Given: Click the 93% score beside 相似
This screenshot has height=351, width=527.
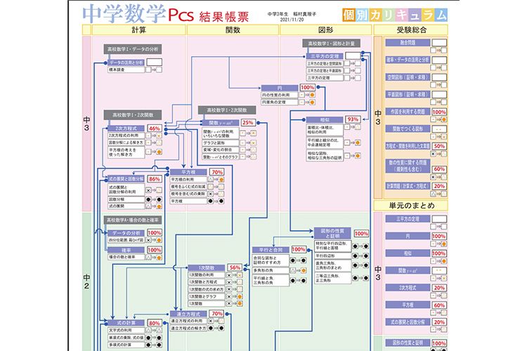Looking at the screenshot, I should 353,119.
